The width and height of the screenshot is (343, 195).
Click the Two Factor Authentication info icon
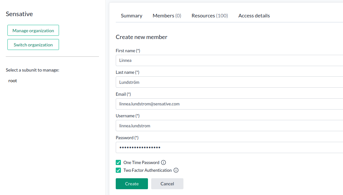coord(176,170)
